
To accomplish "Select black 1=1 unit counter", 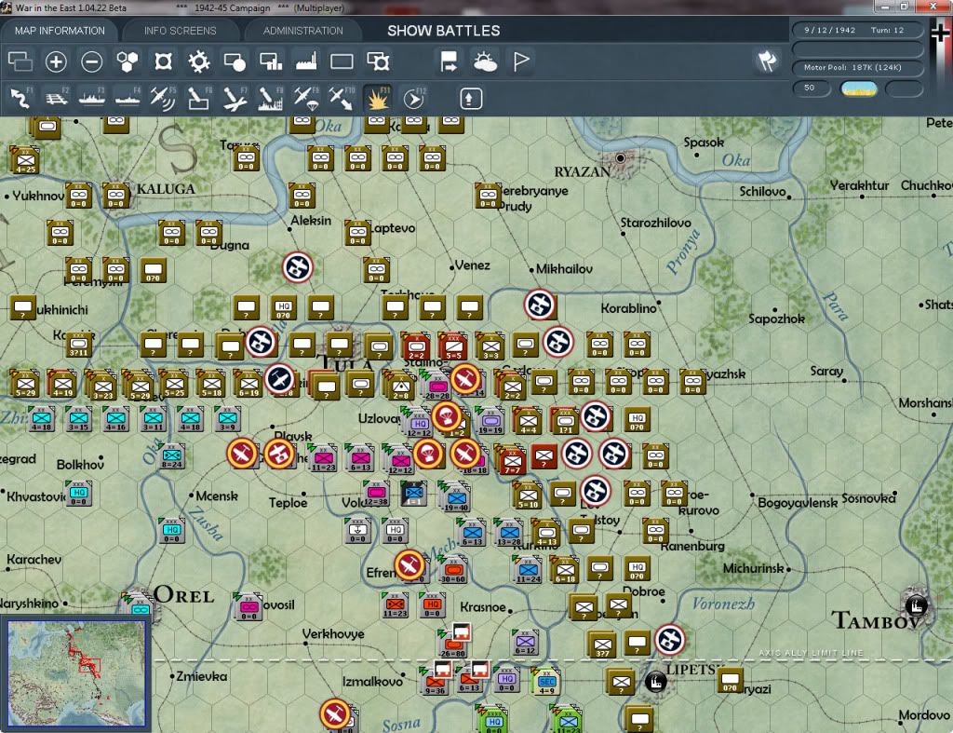I will click(414, 494).
